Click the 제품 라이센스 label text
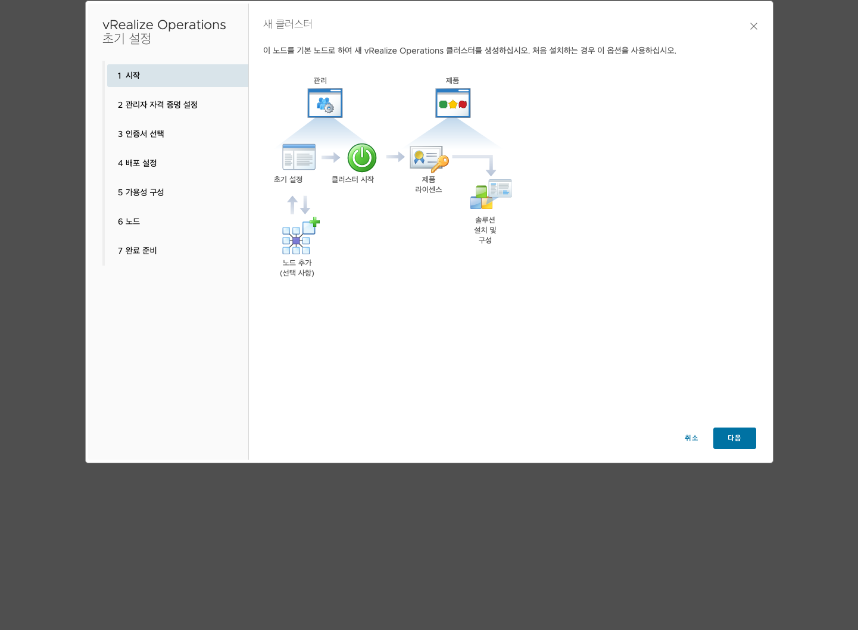 pyautogui.click(x=429, y=185)
